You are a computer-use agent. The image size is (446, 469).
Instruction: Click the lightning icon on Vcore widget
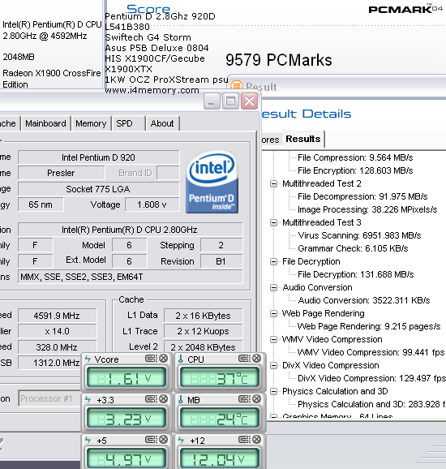[88, 359]
